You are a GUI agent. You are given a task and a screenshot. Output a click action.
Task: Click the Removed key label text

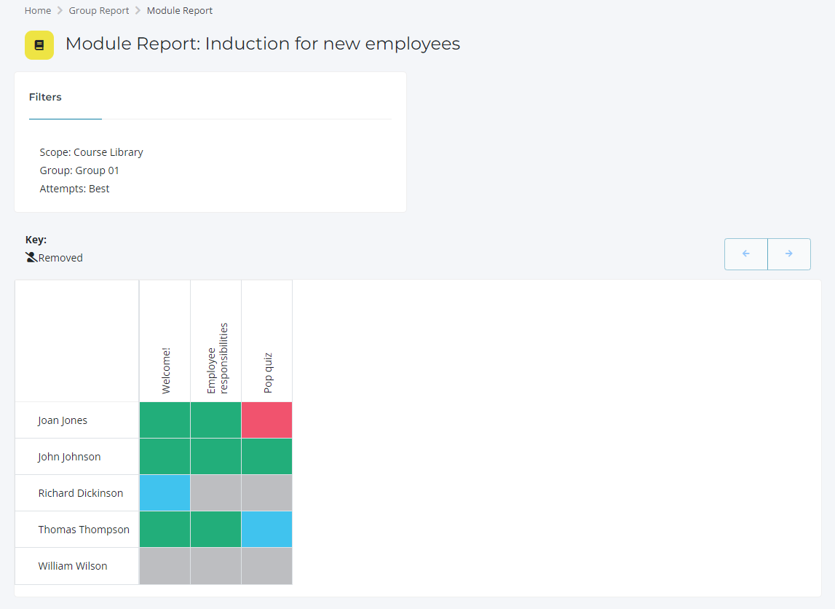point(60,258)
